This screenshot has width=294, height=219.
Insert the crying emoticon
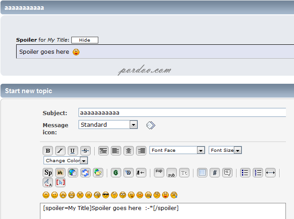(174, 195)
